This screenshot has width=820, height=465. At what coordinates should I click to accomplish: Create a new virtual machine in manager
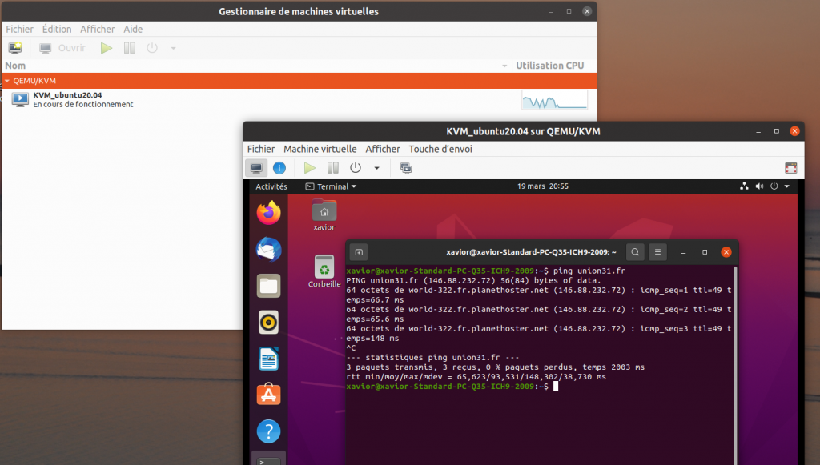[x=15, y=48]
